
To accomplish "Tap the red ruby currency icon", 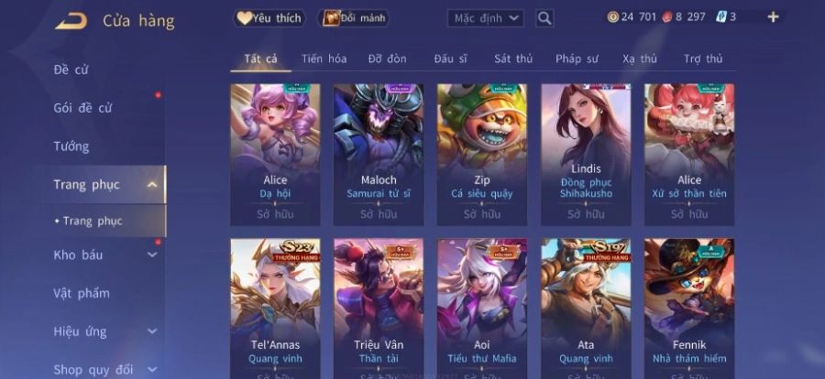I will (667, 16).
